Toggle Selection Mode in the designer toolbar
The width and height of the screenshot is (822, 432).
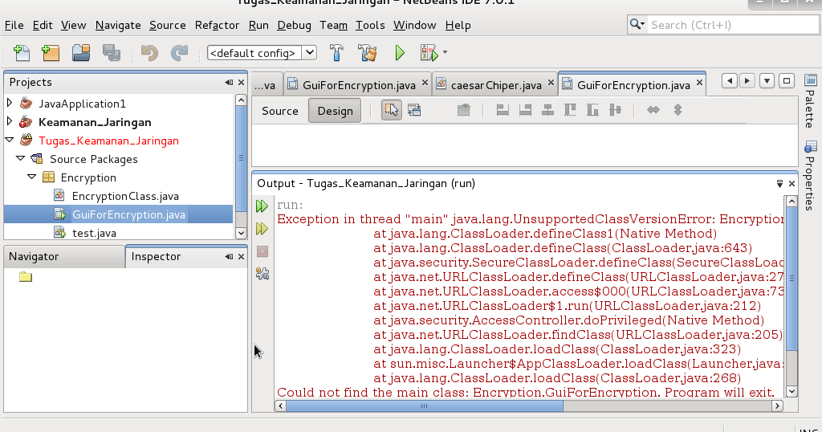(x=391, y=110)
